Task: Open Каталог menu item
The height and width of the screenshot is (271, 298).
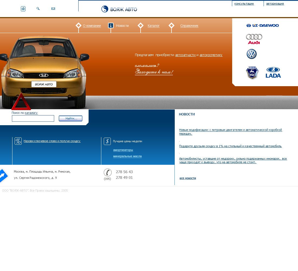Action: coord(154,26)
